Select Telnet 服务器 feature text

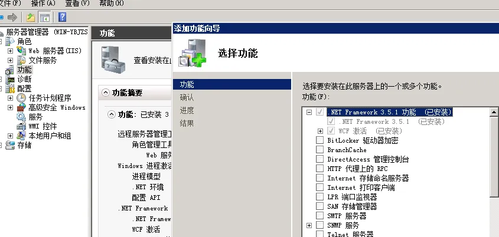(350, 235)
